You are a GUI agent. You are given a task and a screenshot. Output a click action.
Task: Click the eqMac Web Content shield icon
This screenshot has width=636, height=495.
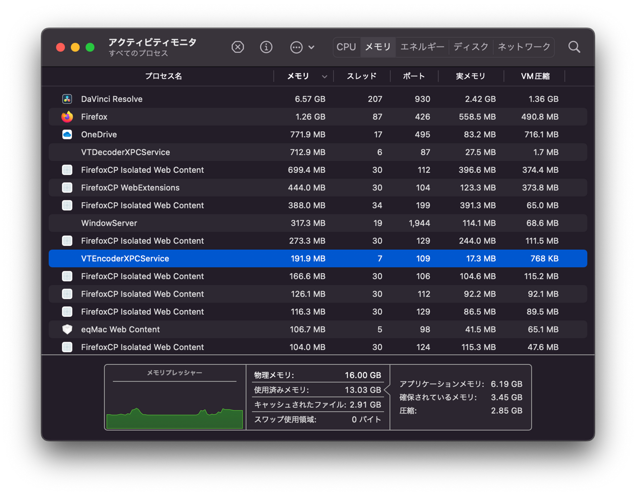pos(67,330)
